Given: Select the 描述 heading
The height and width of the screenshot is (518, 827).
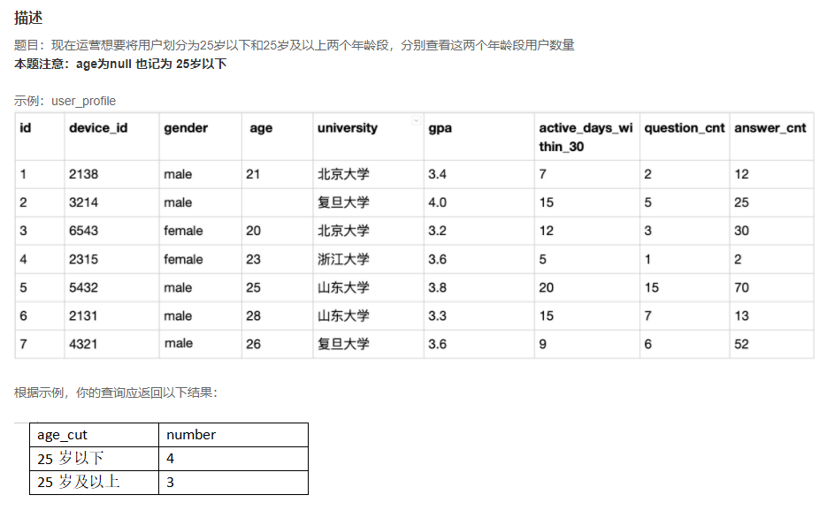Looking at the screenshot, I should coord(27,16).
